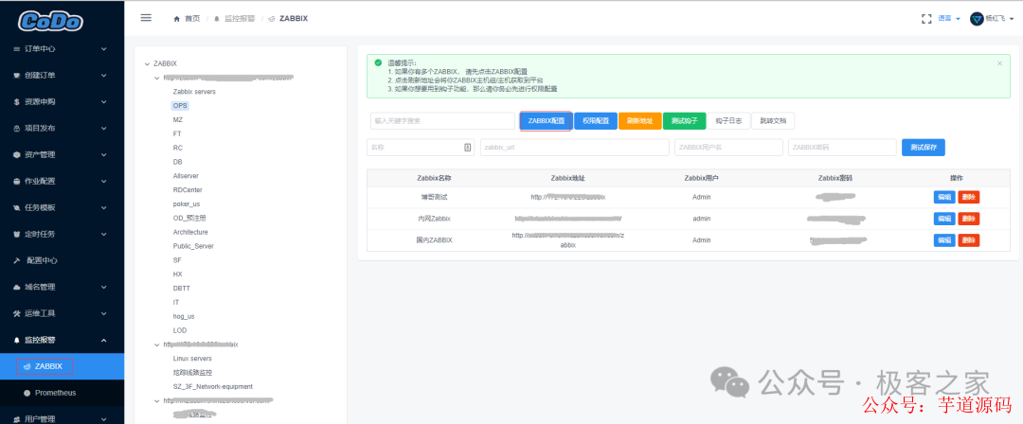The height and width of the screenshot is (424, 1023).
Task: Expand the 创建订单 menu chevron
Action: [x=104, y=75]
